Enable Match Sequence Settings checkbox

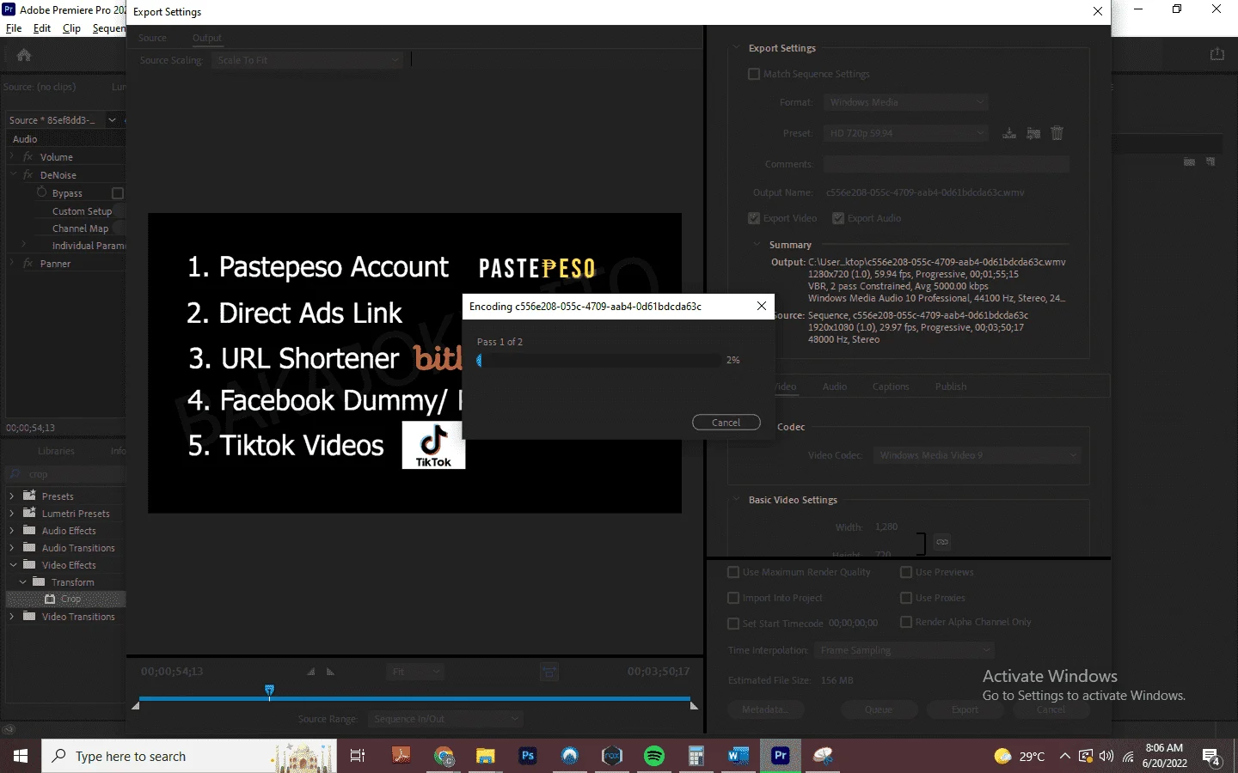(754, 74)
